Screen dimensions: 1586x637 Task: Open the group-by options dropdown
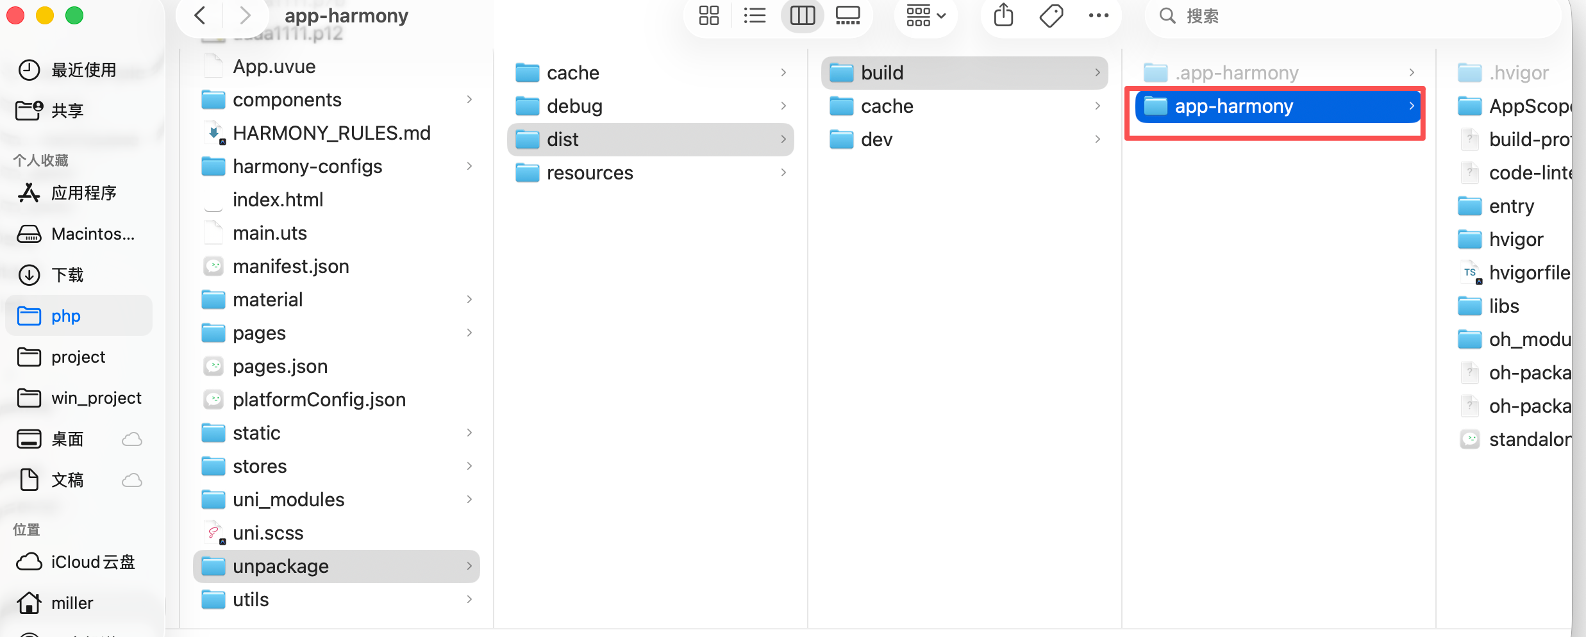point(926,15)
